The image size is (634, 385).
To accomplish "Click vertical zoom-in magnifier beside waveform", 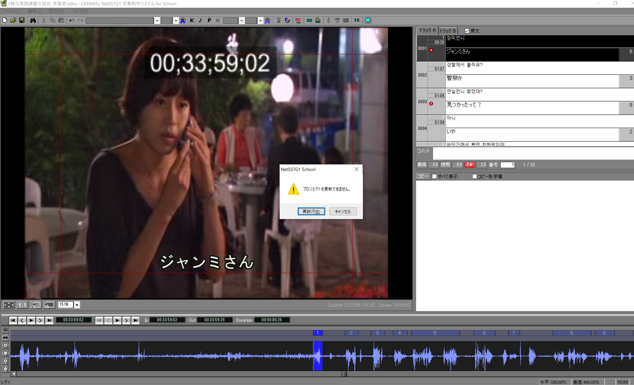I will tap(6, 361).
